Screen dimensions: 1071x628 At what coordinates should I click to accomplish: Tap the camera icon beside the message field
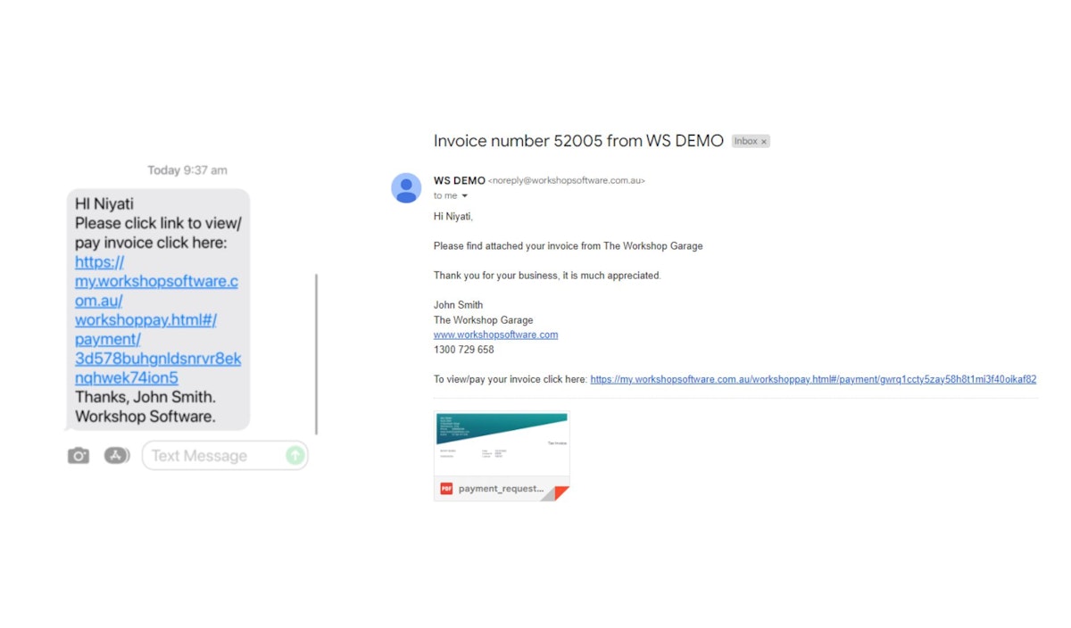(x=79, y=456)
